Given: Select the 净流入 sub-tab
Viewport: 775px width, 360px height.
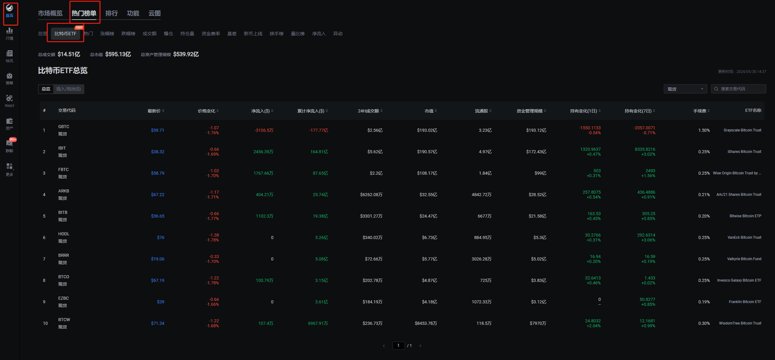Looking at the screenshot, I should (x=319, y=34).
